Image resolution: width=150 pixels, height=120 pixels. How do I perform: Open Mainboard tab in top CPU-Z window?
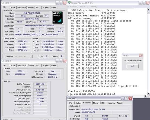[22, 8]
